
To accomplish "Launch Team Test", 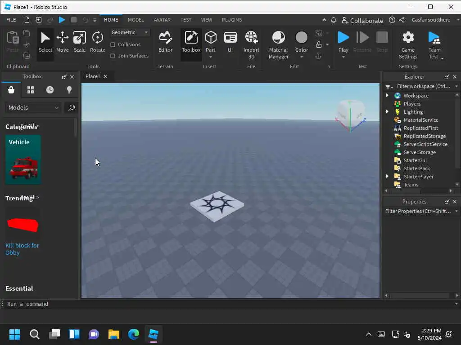I will [x=434, y=44].
